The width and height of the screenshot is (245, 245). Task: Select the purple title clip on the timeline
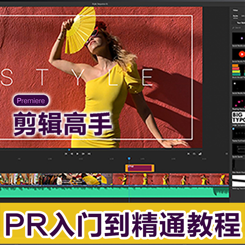140,168
